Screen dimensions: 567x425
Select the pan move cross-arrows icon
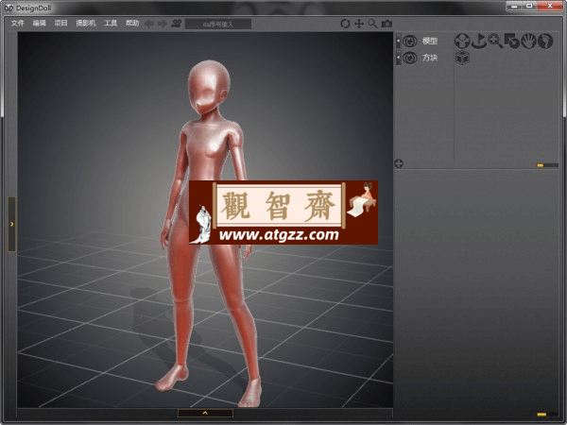pyautogui.click(x=359, y=24)
